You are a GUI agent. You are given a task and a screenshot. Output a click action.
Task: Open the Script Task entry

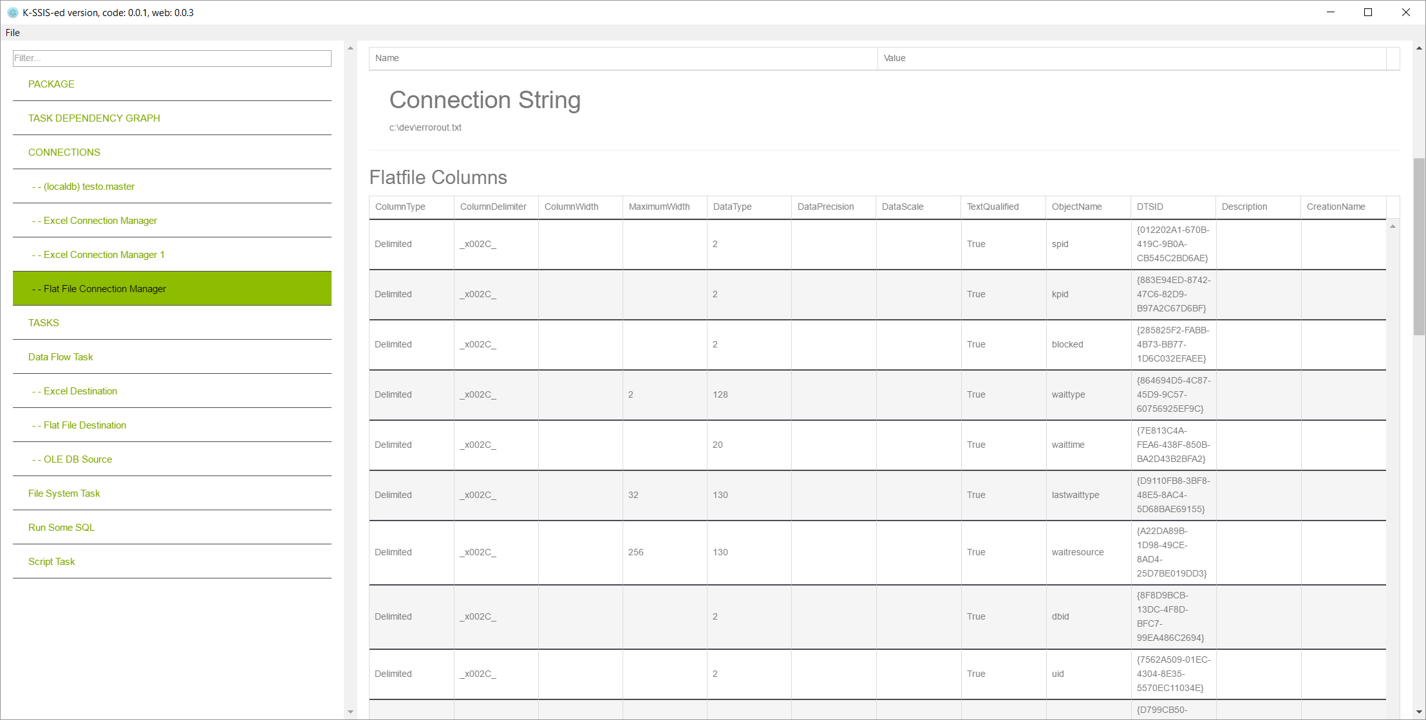point(52,562)
